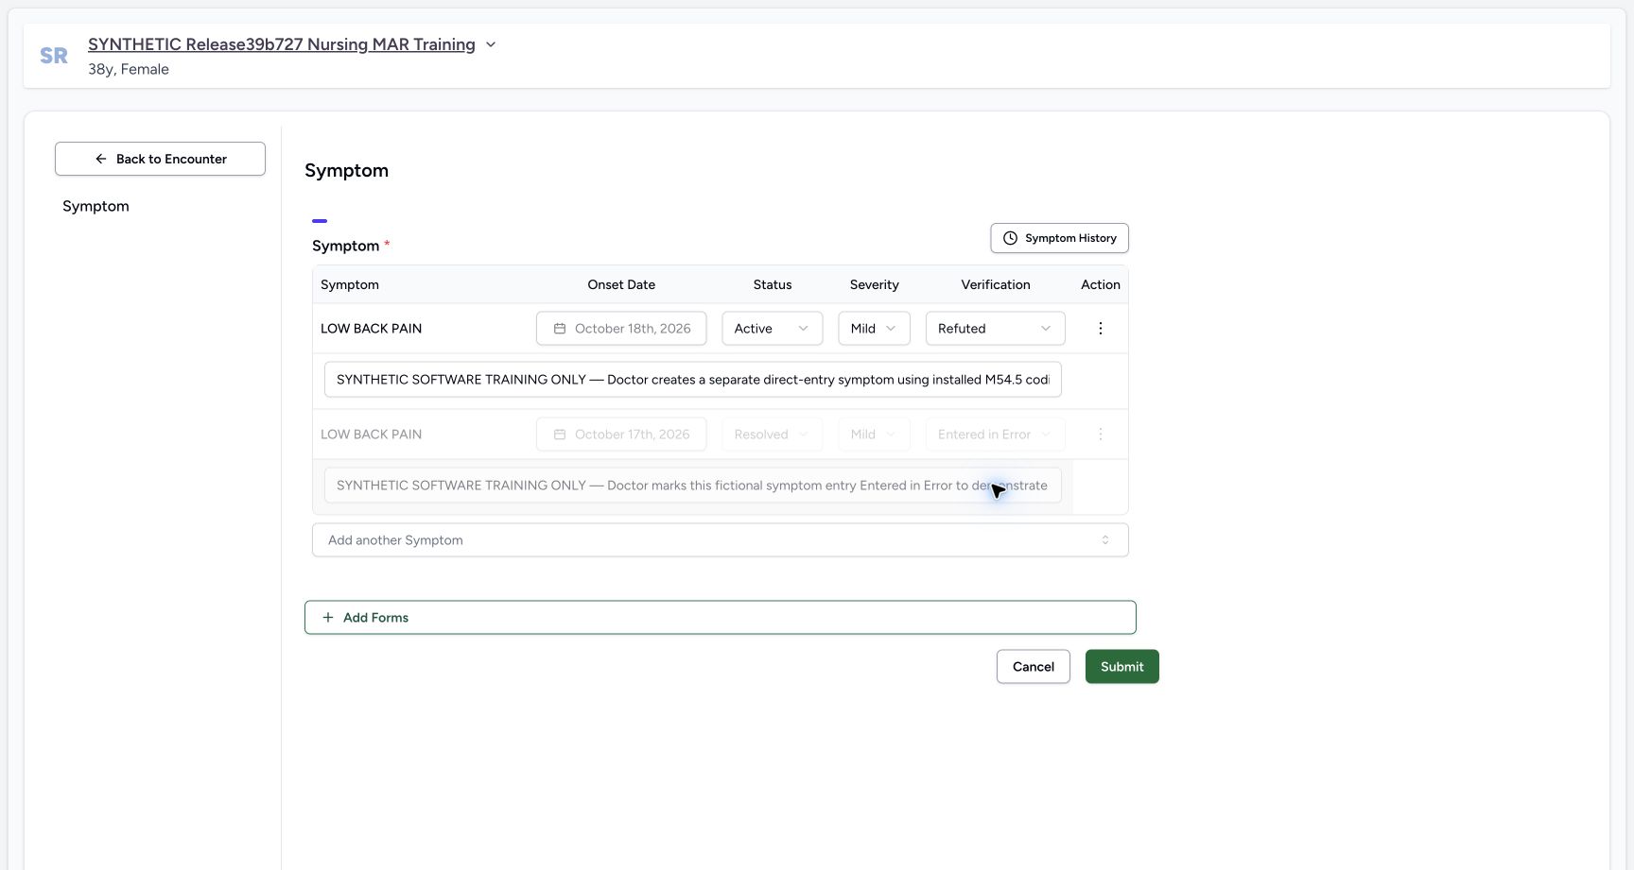Open onset date picker October 18th, 2026

621,329
